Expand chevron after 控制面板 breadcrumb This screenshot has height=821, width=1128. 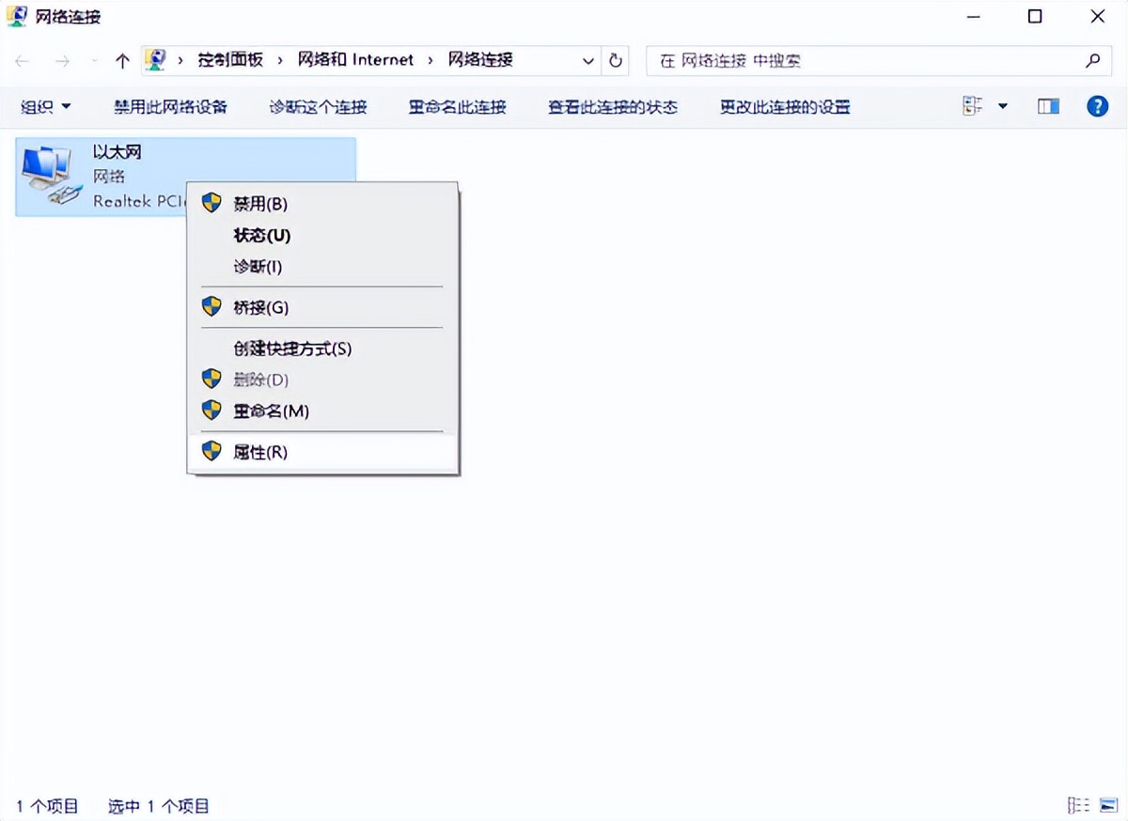tap(280, 60)
